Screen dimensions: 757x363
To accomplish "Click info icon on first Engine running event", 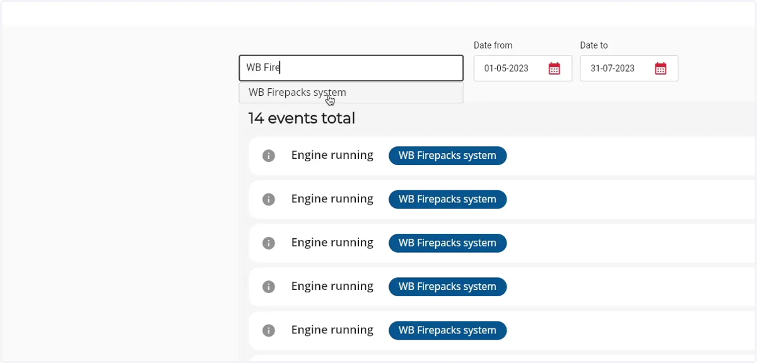I will (269, 156).
